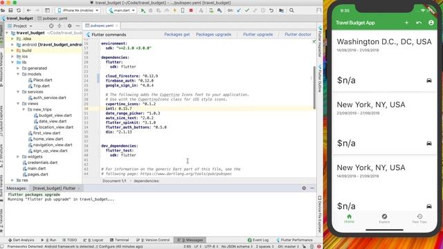Expand the android folder
The width and height of the screenshot is (443, 249).
point(12,44)
